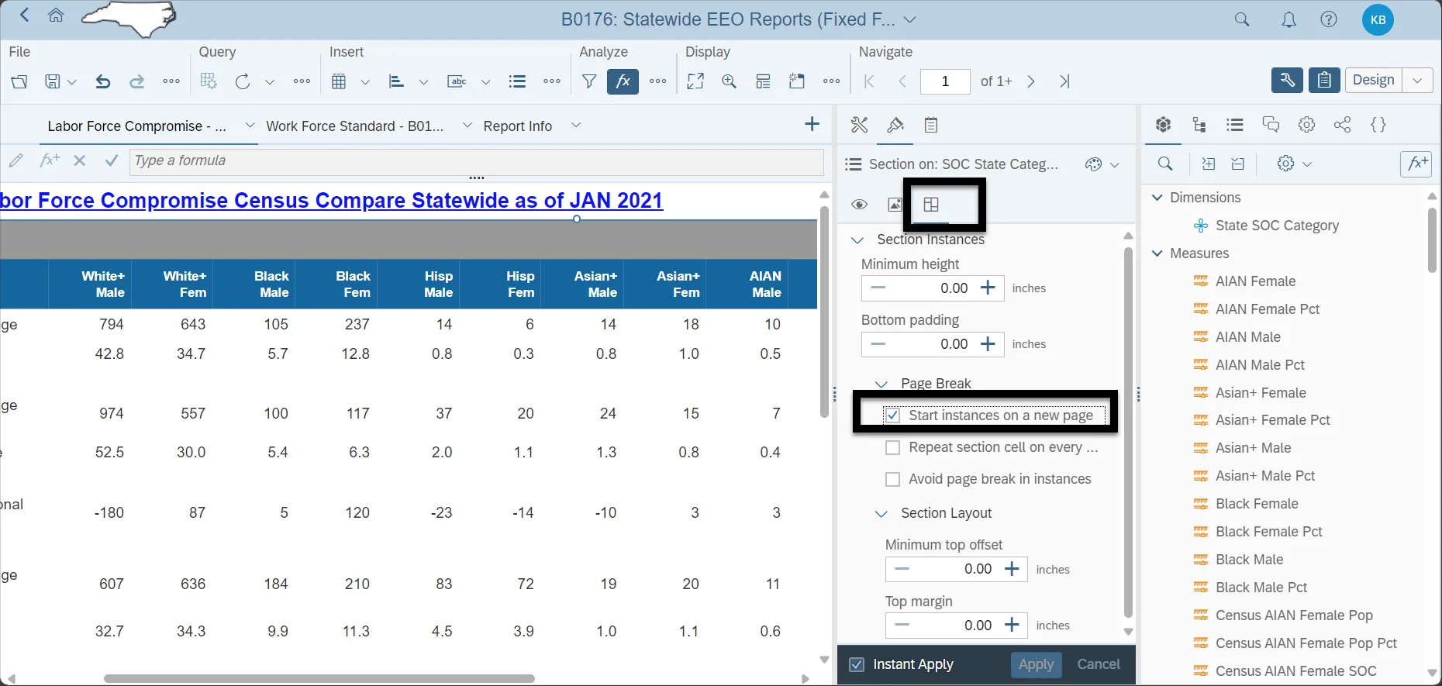Collapse the Section Layout expander
This screenshot has width=1442, height=686.
tap(881, 513)
